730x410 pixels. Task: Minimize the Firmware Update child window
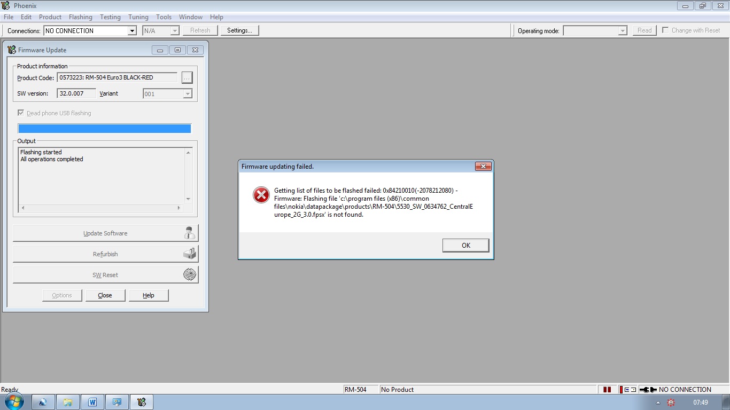pos(160,50)
